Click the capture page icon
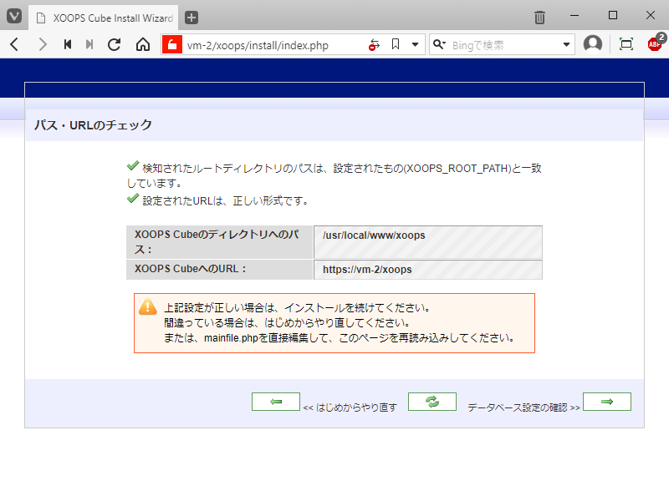Viewport: 669px width, 501px height. coord(626,44)
